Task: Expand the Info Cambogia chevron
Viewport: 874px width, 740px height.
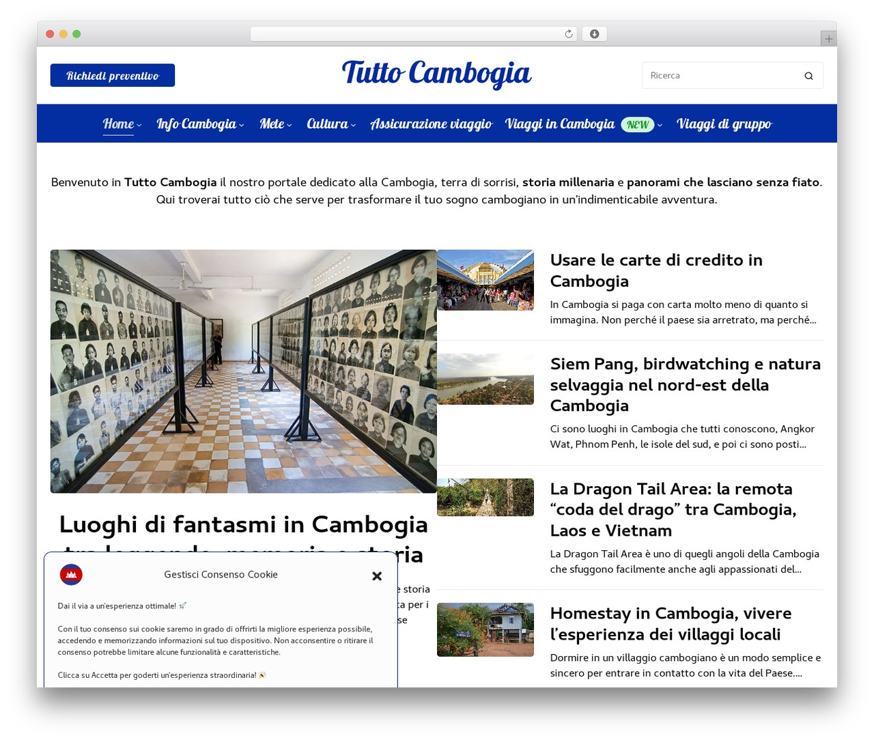Action: 242,125
